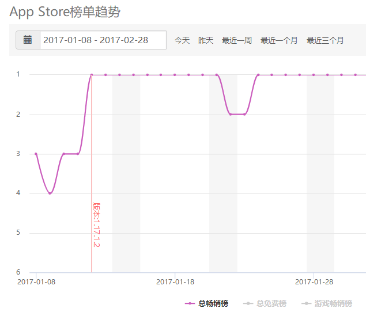Click the 2017-01-18 x-axis date label
The height and width of the screenshot is (316, 366).
pos(175,281)
